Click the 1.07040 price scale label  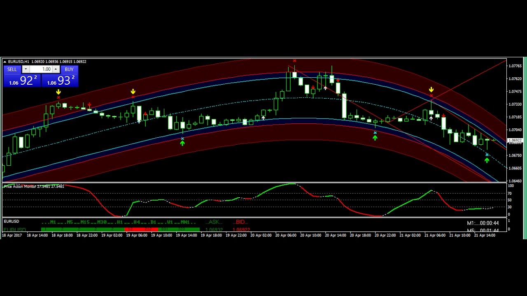(x=515, y=129)
